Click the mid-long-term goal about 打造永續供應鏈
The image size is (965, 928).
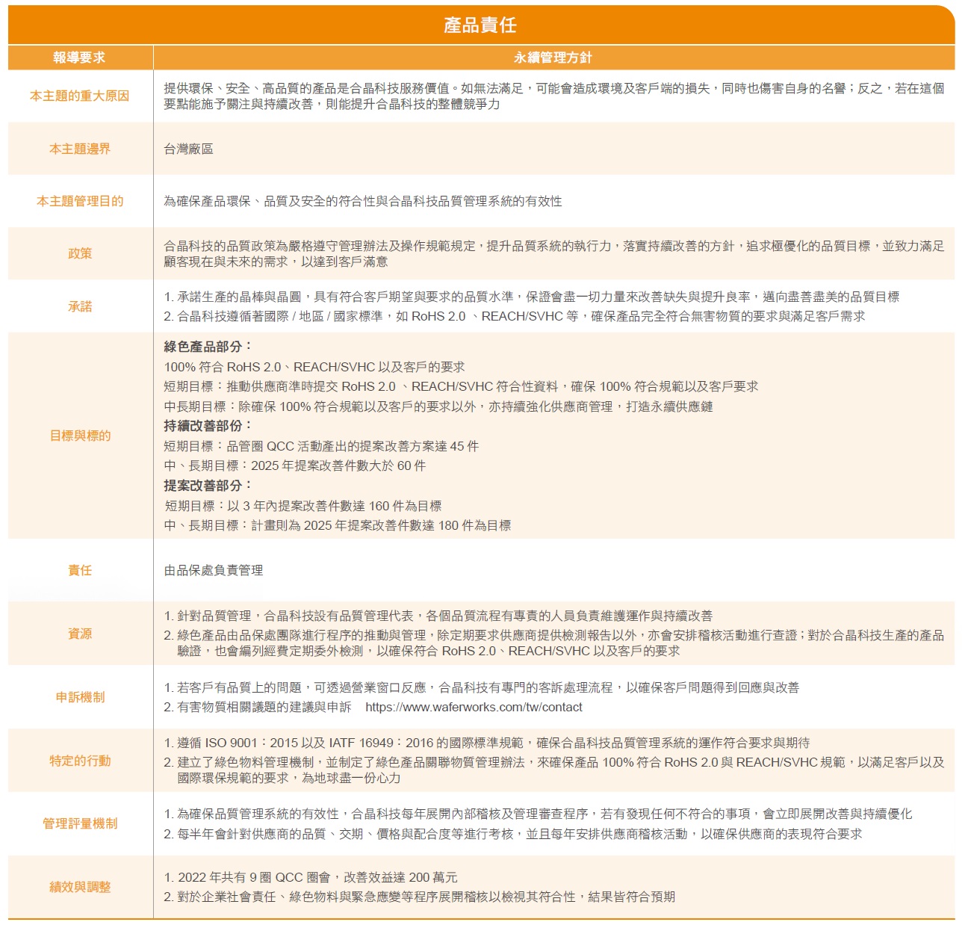coord(438,406)
